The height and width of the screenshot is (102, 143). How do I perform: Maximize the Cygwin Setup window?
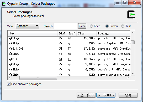point(125,3)
